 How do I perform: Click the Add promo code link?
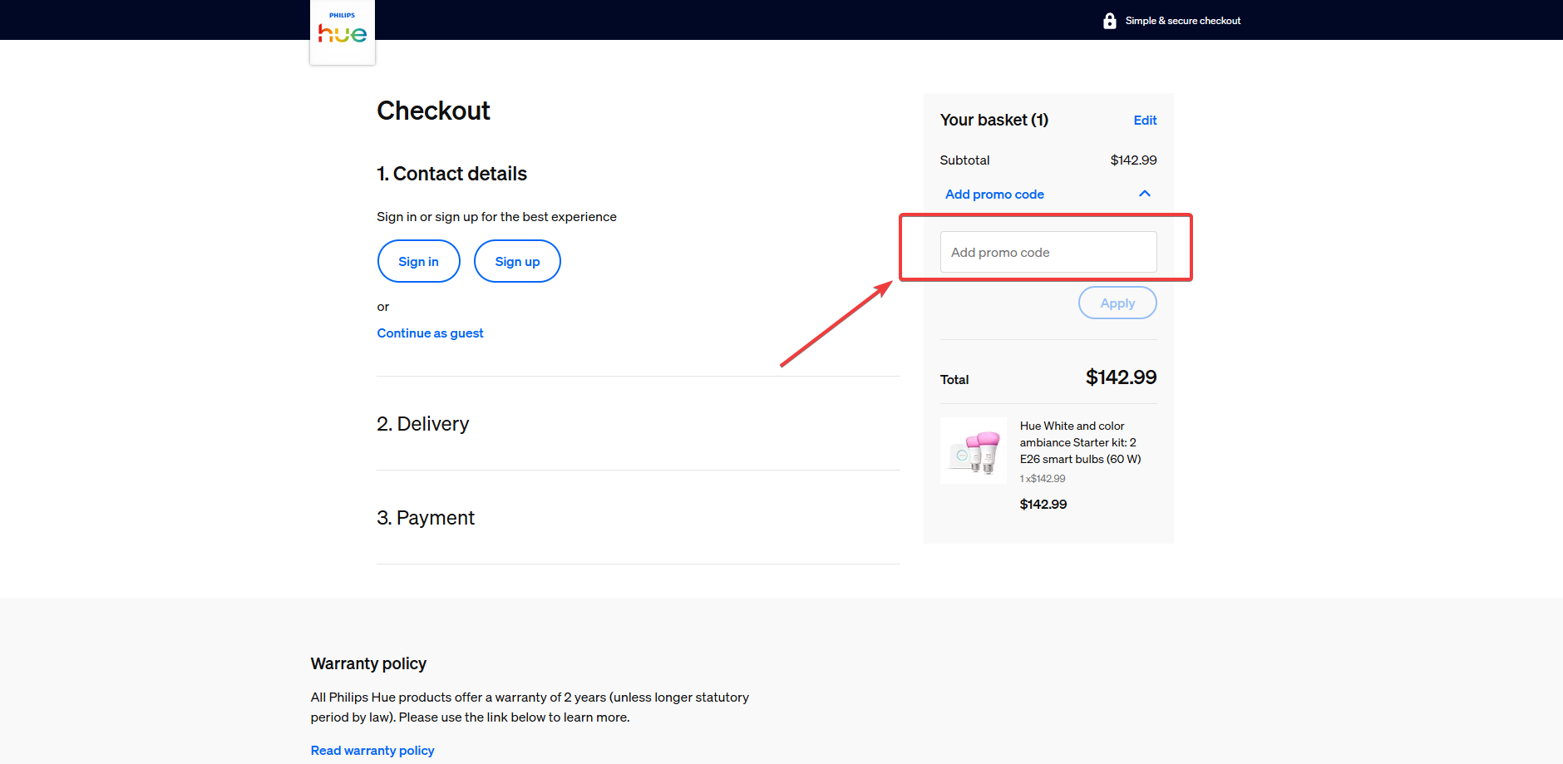[x=994, y=195]
